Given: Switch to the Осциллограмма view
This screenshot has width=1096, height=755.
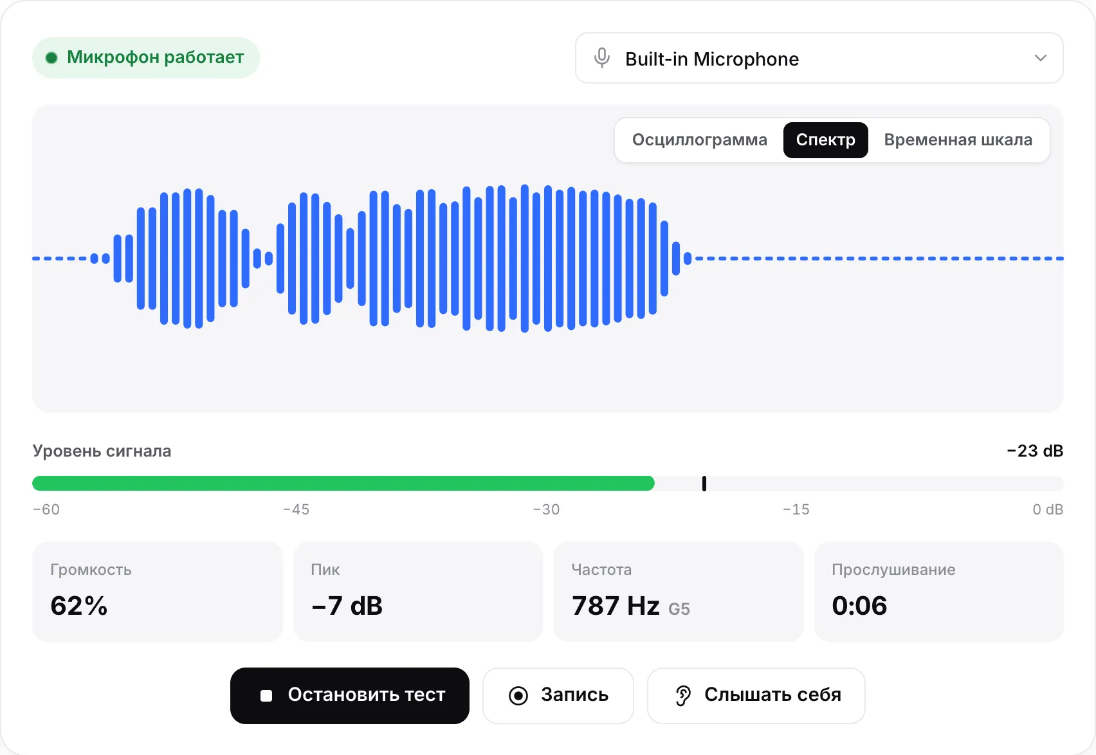Looking at the screenshot, I should click(x=699, y=140).
